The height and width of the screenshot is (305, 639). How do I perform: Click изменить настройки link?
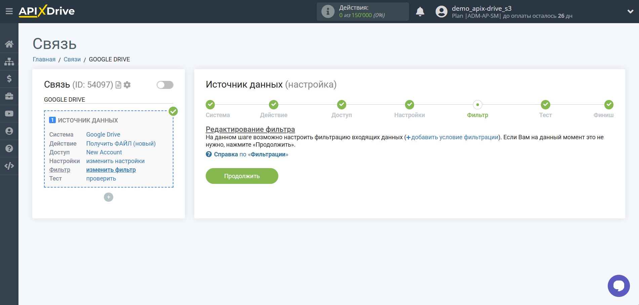click(x=115, y=161)
